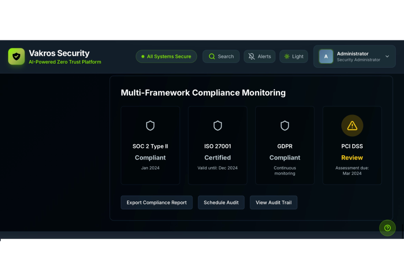Open the Multi-Framework Compliance Monitoring heading
Image resolution: width=404 pixels, height=280 pixels.
[x=203, y=93]
